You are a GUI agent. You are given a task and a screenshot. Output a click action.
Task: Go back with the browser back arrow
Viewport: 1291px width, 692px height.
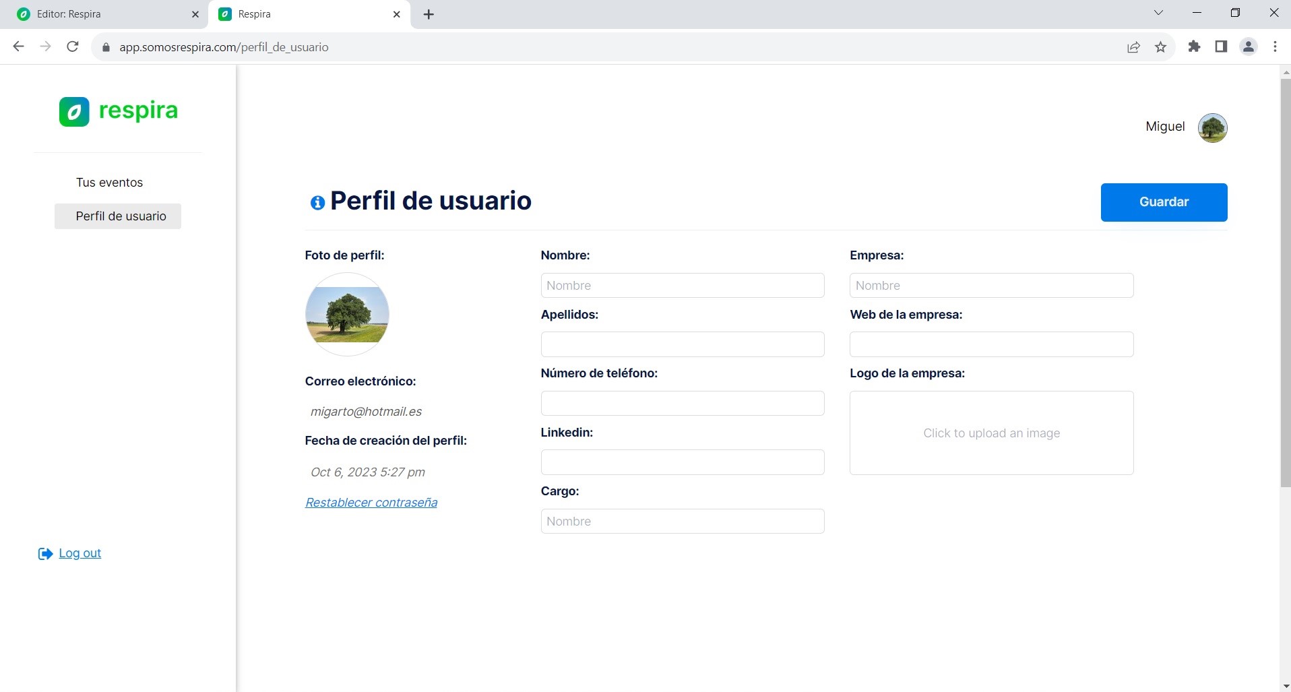[x=19, y=46]
